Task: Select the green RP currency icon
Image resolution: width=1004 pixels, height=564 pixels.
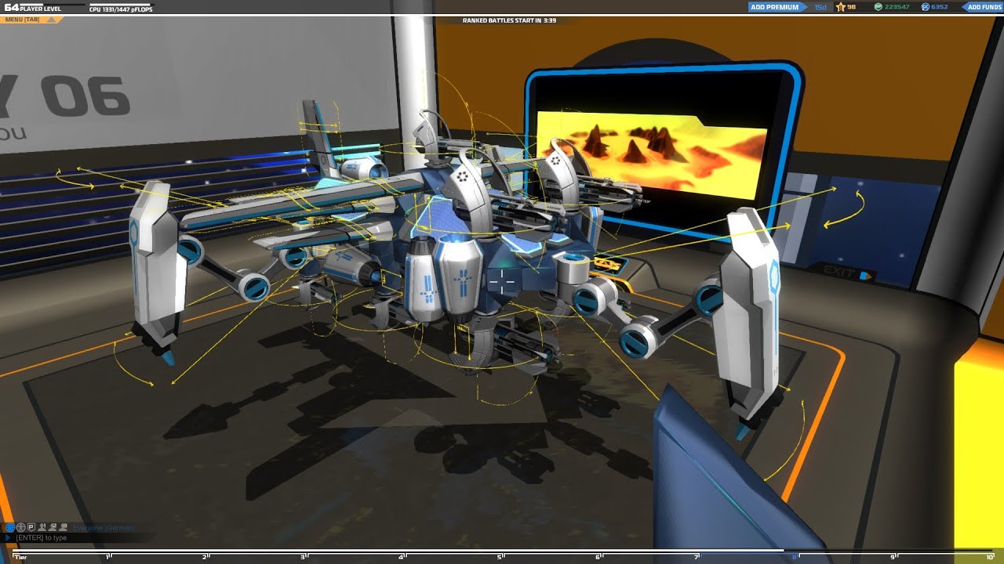Action: coord(878,7)
